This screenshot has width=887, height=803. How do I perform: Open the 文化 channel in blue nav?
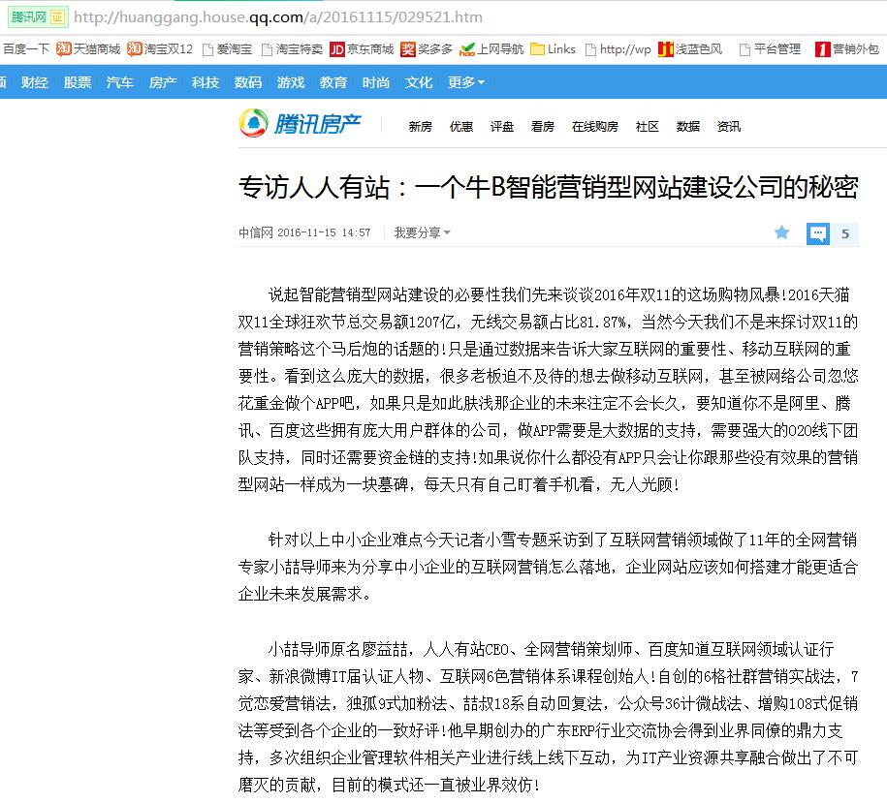(419, 82)
